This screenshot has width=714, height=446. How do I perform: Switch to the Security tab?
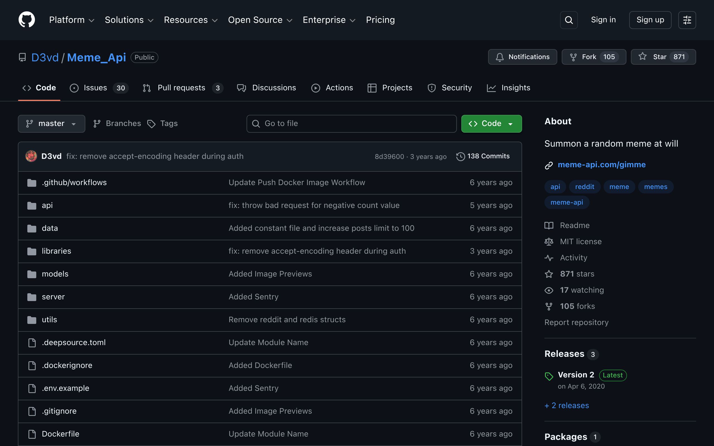point(450,88)
